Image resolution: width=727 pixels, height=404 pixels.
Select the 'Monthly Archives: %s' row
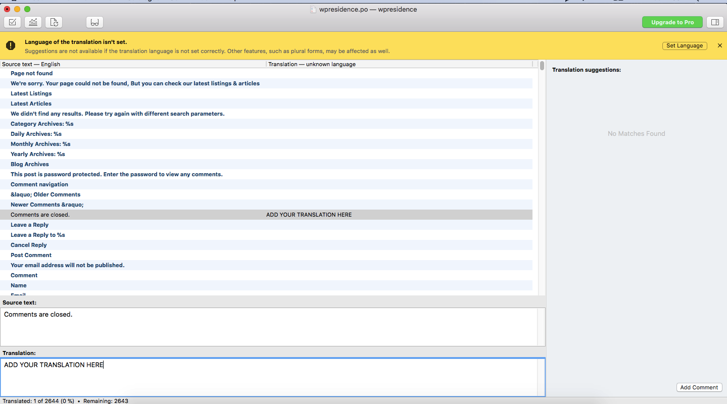coord(266,144)
